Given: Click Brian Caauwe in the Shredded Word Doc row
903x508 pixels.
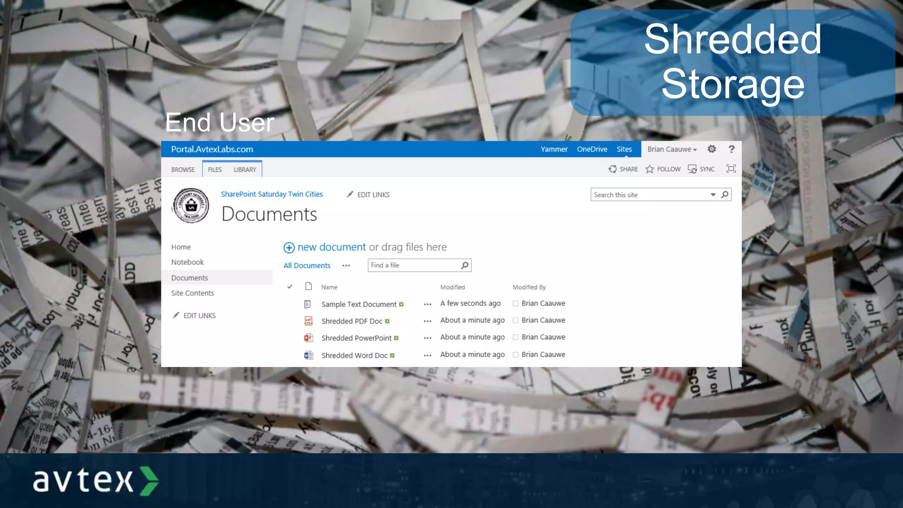Looking at the screenshot, I should coord(543,355).
